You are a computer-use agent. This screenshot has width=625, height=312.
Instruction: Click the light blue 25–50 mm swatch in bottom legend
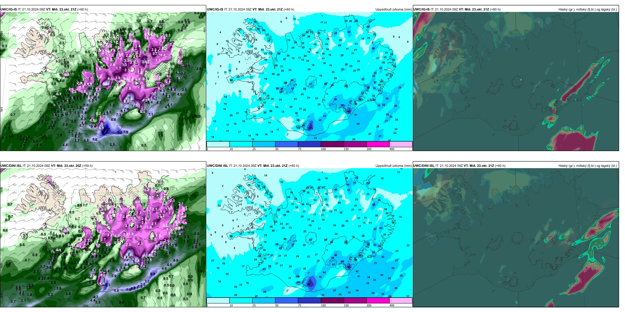click(263, 301)
